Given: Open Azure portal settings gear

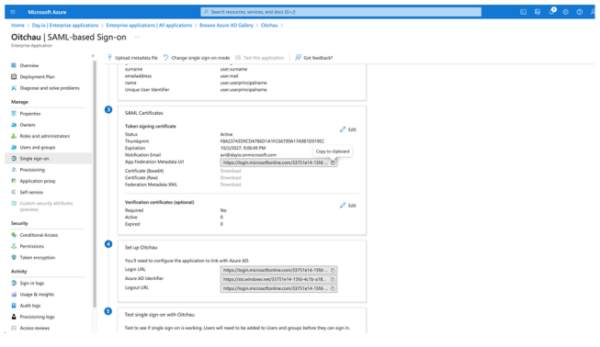Looking at the screenshot, I should click(x=566, y=12).
